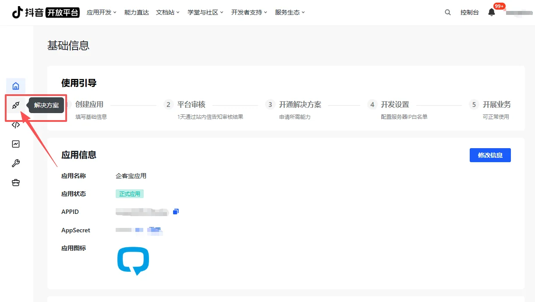Click step 2 平台审核 in guide
This screenshot has width=535, height=302.
coord(191,104)
